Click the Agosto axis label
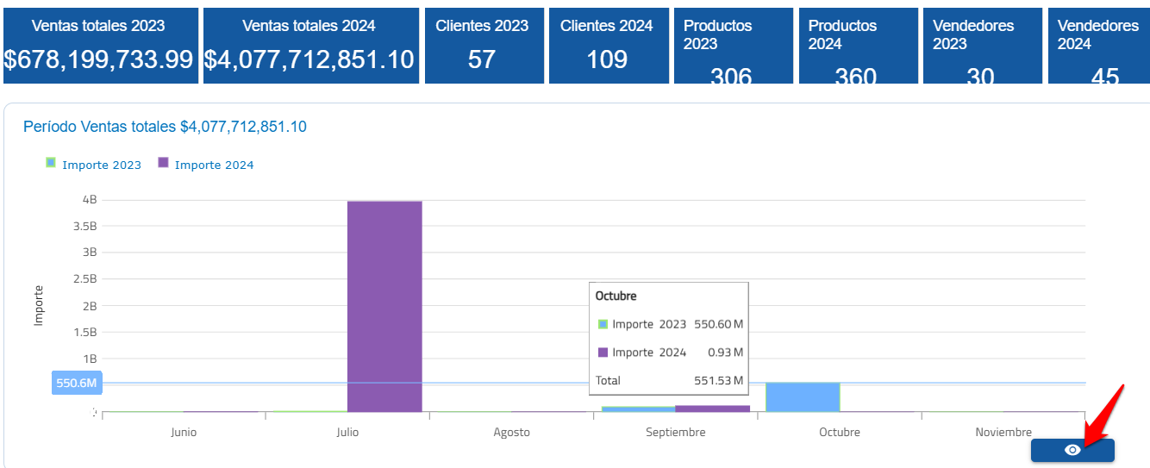 click(x=512, y=432)
